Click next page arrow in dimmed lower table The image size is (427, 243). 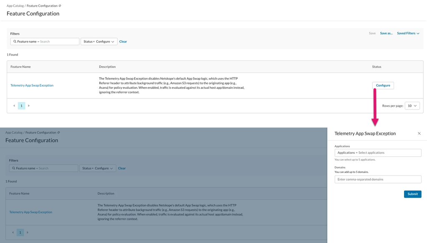[28, 233]
